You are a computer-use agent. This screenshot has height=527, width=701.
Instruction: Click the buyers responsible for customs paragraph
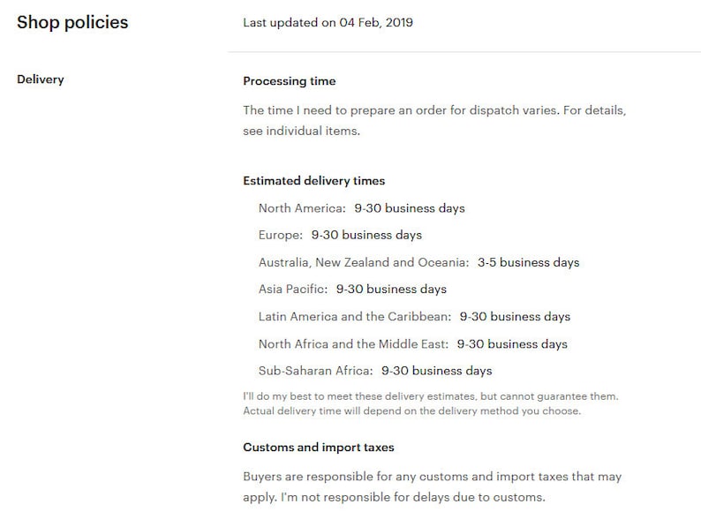(x=433, y=486)
